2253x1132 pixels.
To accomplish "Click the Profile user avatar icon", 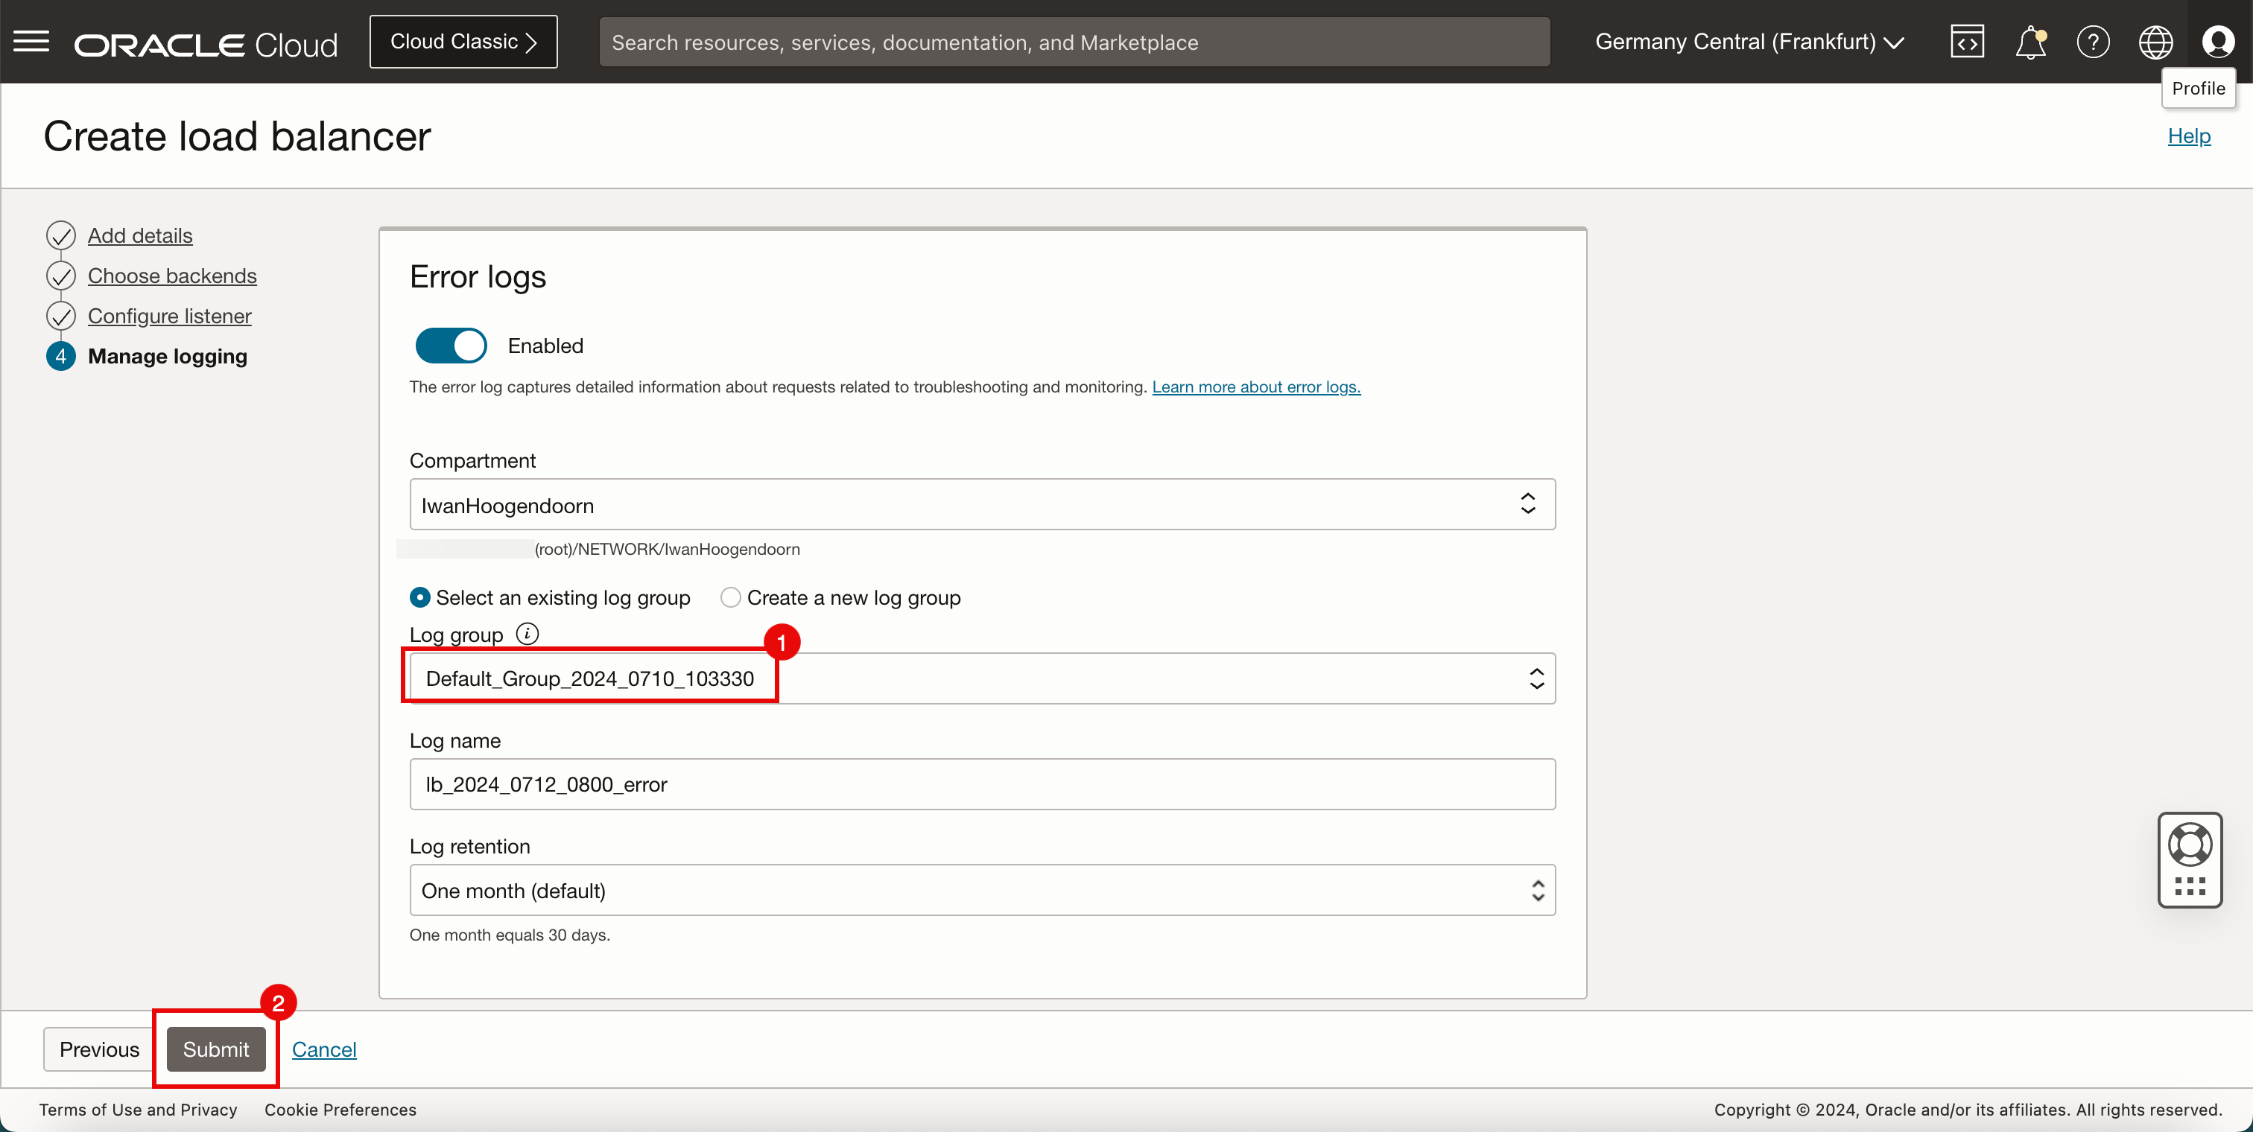I will point(2217,42).
